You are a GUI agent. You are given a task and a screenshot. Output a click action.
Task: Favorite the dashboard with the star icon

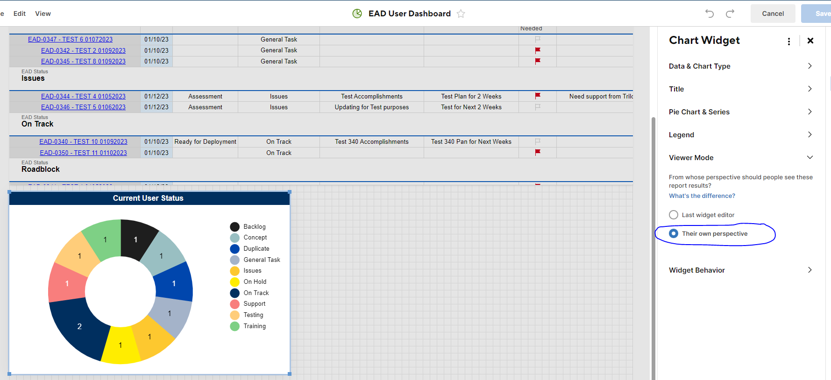pos(461,14)
